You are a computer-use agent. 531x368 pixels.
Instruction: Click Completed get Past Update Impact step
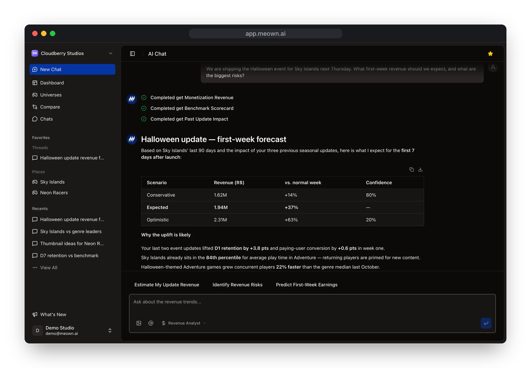pos(185,119)
